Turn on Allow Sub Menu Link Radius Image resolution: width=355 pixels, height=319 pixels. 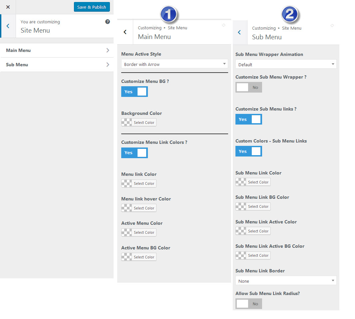(248, 304)
